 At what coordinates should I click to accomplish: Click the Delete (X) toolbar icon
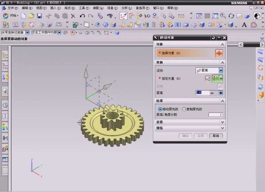[73, 16]
